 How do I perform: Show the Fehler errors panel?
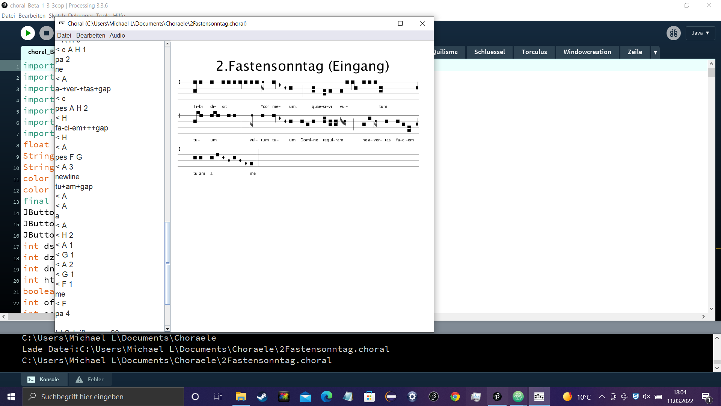coord(90,379)
